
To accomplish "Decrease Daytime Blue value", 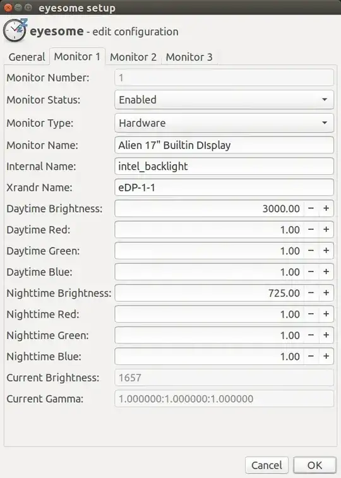I will tap(311, 272).
